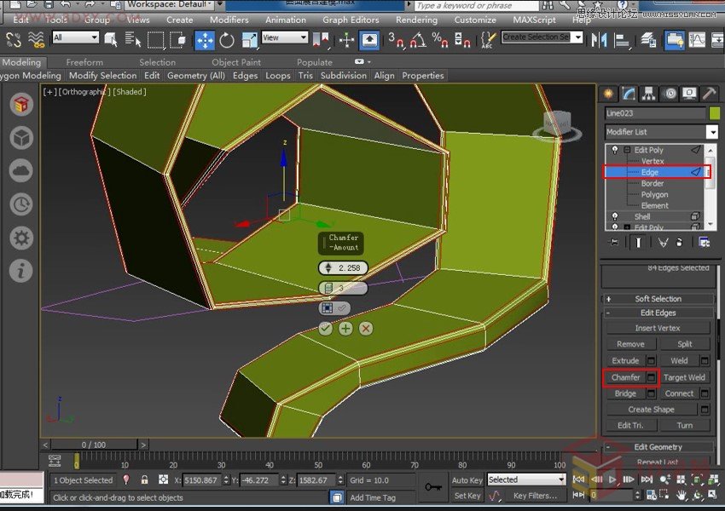Click the Chamfer Amount 2.258 field
Image resolution: width=725 pixels, height=511 pixels.
[343, 267]
